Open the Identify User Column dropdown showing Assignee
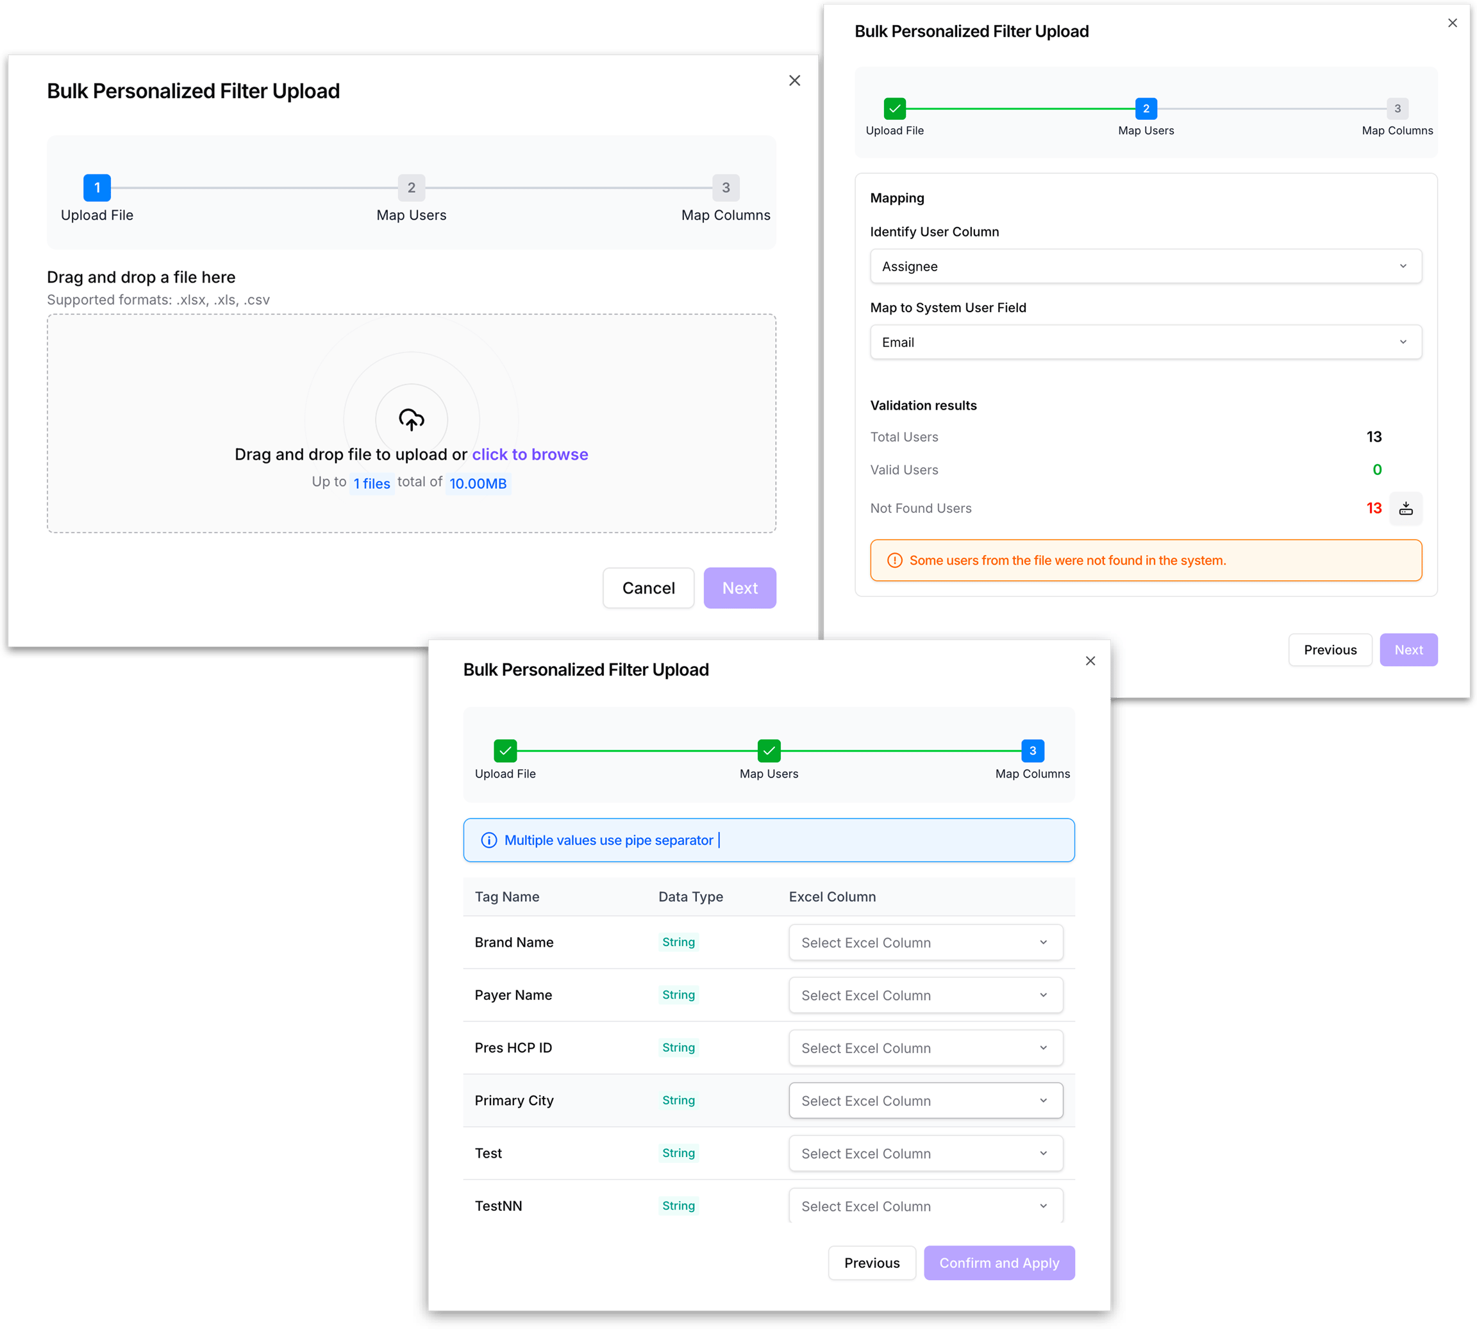 (x=1146, y=267)
